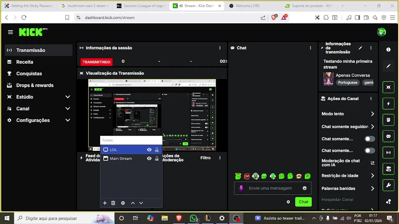Viewport: 399px width, 224px height.
Task: Toggle lock on the LOL source
Action: click(x=157, y=150)
